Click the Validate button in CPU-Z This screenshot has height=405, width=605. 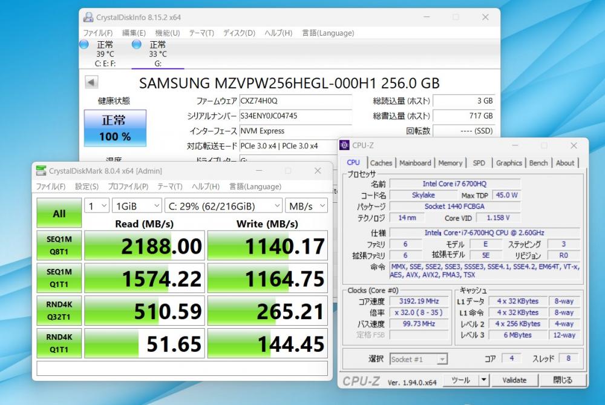pos(514,380)
